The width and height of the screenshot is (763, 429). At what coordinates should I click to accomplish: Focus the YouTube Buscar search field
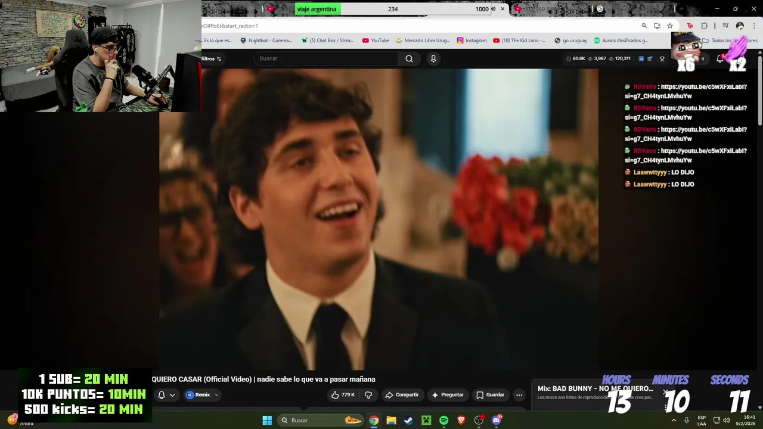326,58
